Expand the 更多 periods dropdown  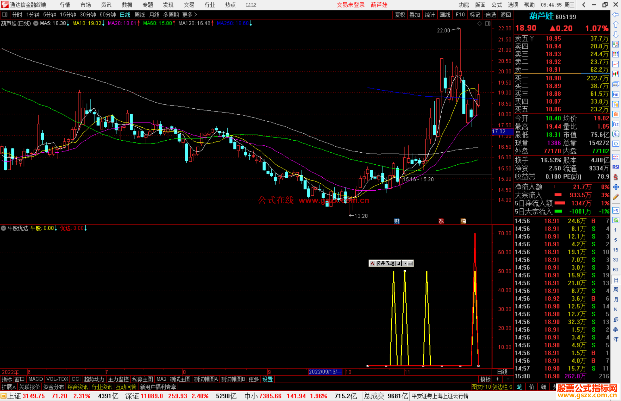[189, 15]
